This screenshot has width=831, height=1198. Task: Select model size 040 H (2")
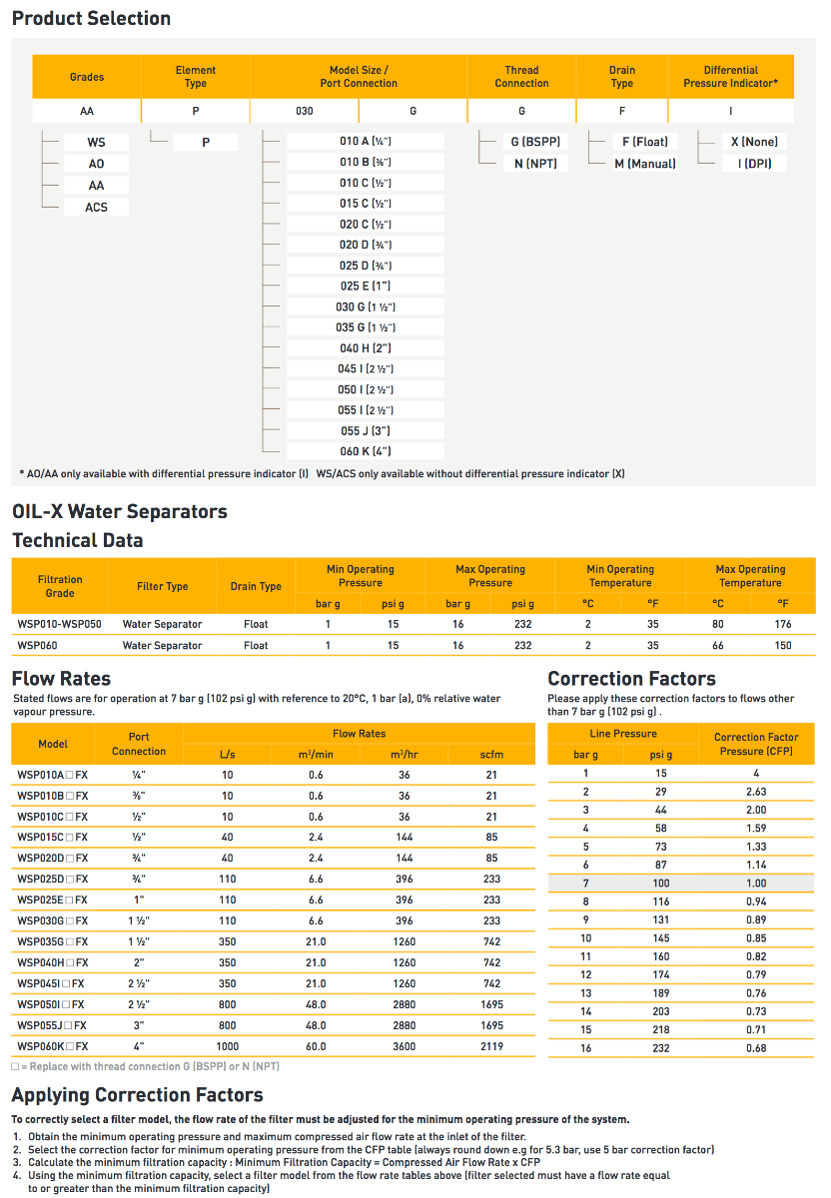[365, 348]
